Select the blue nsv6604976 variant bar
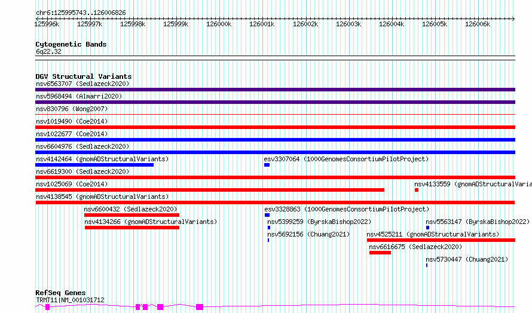 [x=275, y=152]
